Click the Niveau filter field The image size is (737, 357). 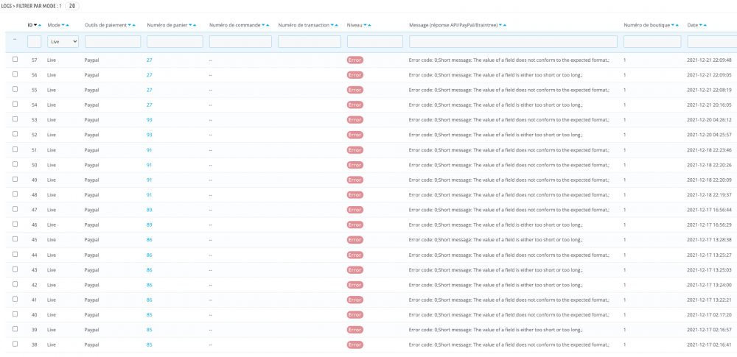tap(375, 41)
